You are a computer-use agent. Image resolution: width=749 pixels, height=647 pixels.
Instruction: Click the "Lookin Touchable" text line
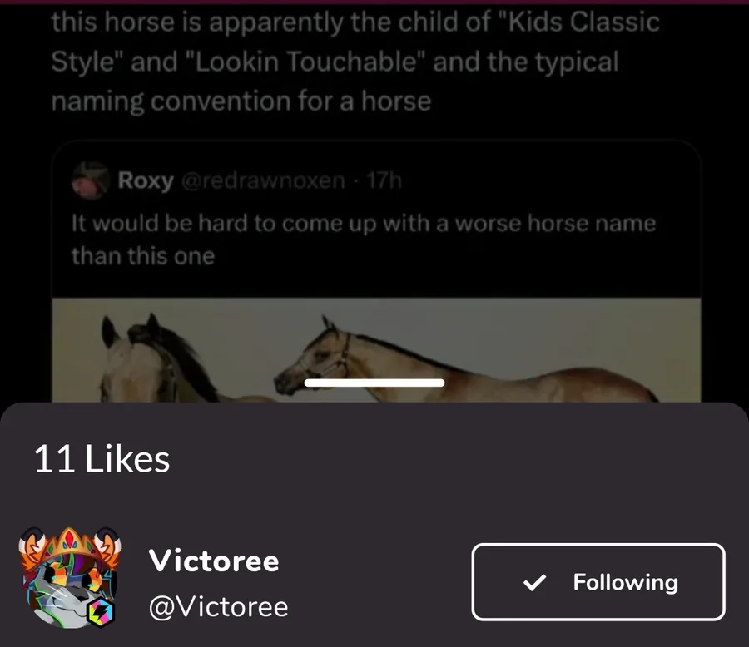click(305, 62)
